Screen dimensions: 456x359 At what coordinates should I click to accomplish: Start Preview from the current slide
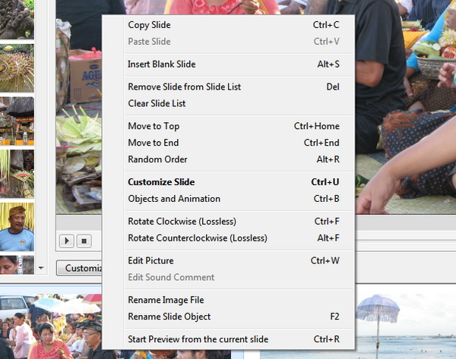point(198,339)
